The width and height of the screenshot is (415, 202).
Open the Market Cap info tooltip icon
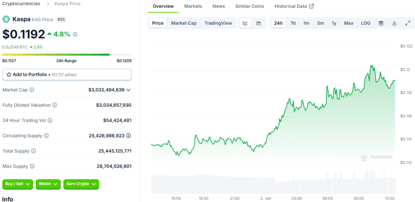click(32, 90)
